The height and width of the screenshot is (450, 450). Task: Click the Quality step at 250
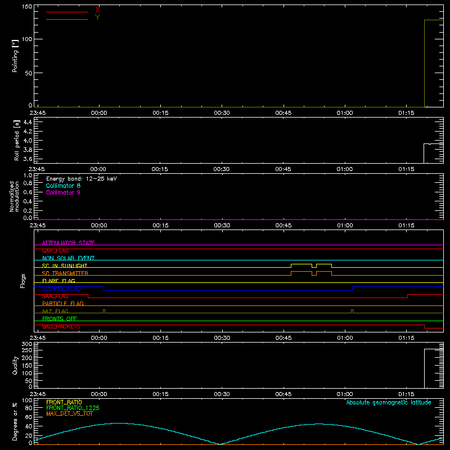click(x=434, y=349)
